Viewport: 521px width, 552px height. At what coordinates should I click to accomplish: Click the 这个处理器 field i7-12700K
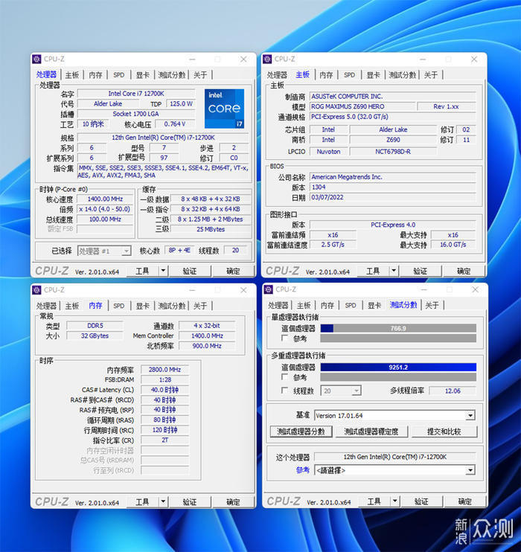(395, 457)
